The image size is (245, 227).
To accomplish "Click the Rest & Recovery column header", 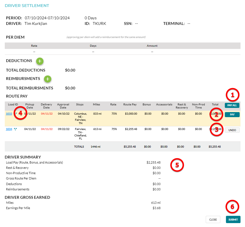I will coord(182,106).
